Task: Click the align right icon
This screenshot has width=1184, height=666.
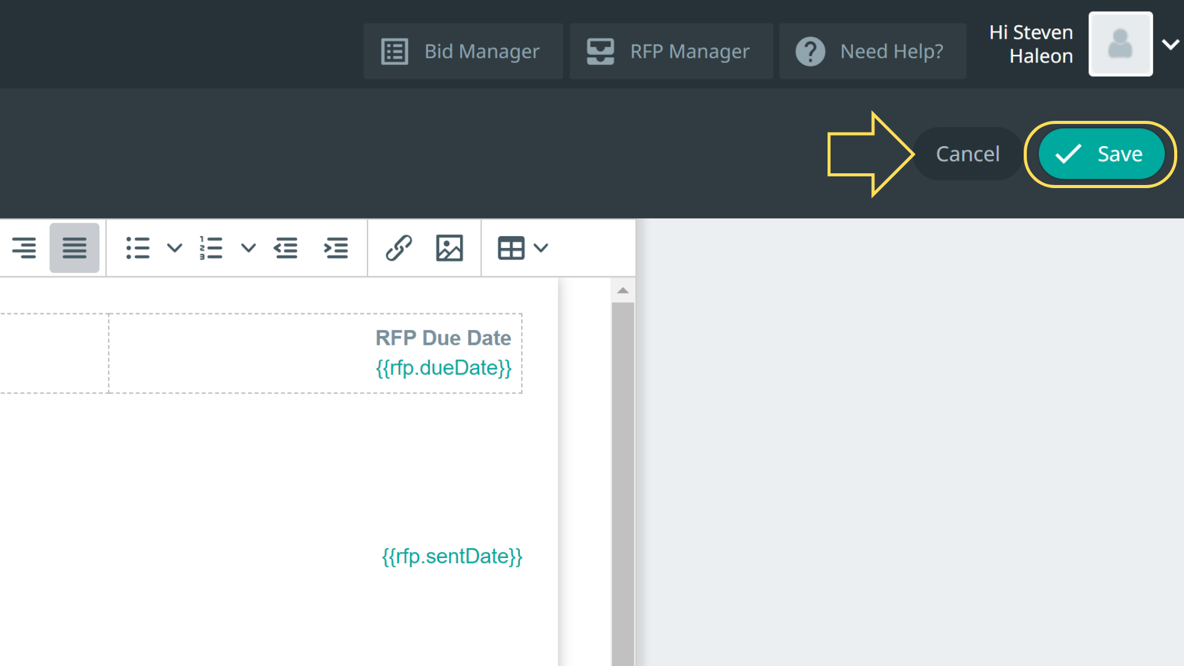Action: click(24, 248)
